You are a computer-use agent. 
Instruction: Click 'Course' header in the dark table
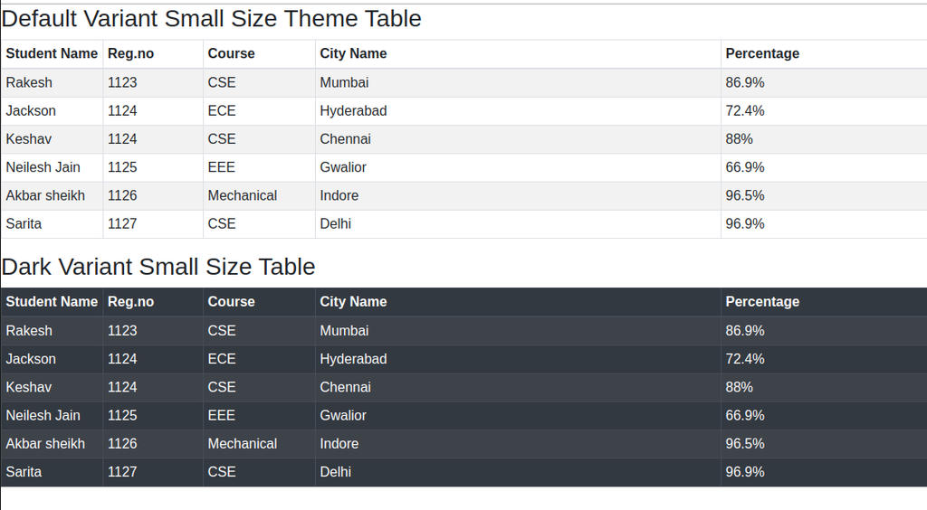coord(231,302)
